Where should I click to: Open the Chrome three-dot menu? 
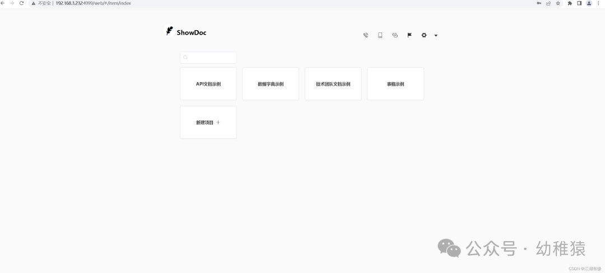tap(598, 3)
